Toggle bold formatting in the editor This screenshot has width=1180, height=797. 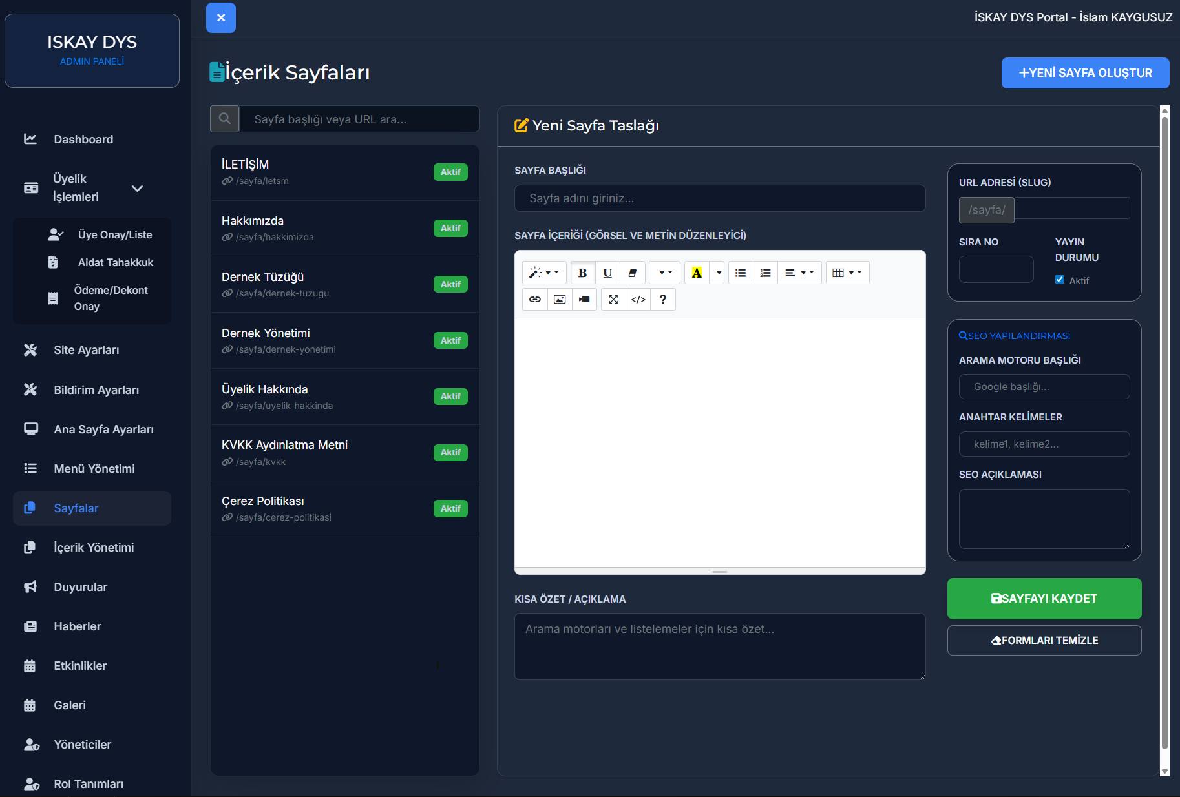point(582,273)
